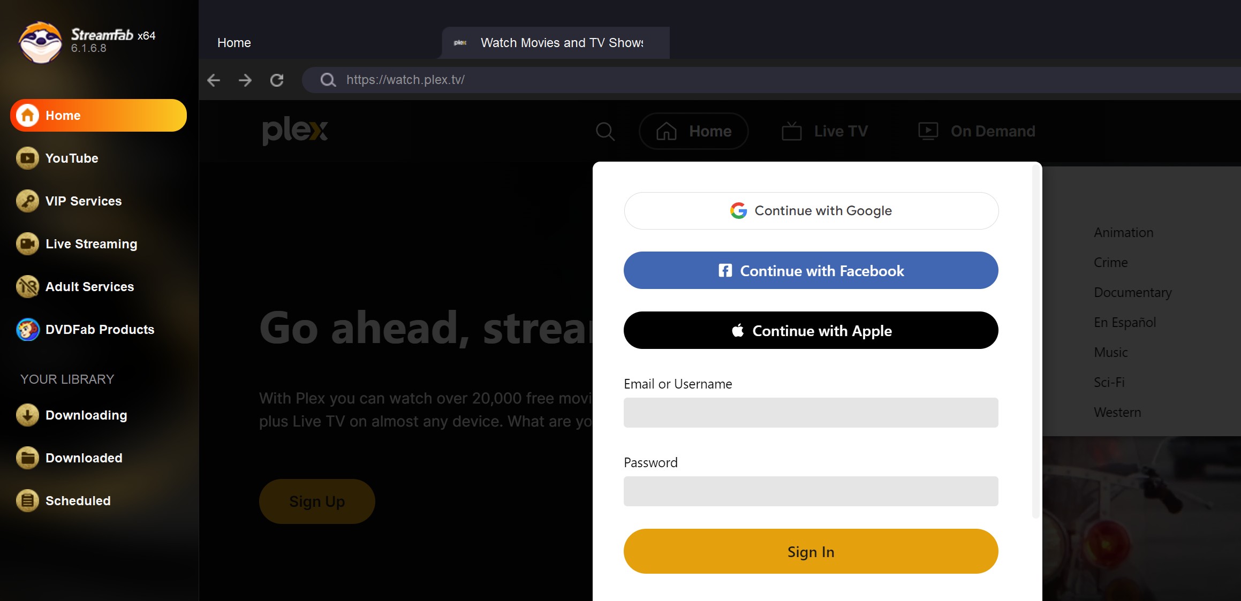The width and height of the screenshot is (1241, 601).
Task: Click the StreamFab sloth logo
Action: pos(40,42)
